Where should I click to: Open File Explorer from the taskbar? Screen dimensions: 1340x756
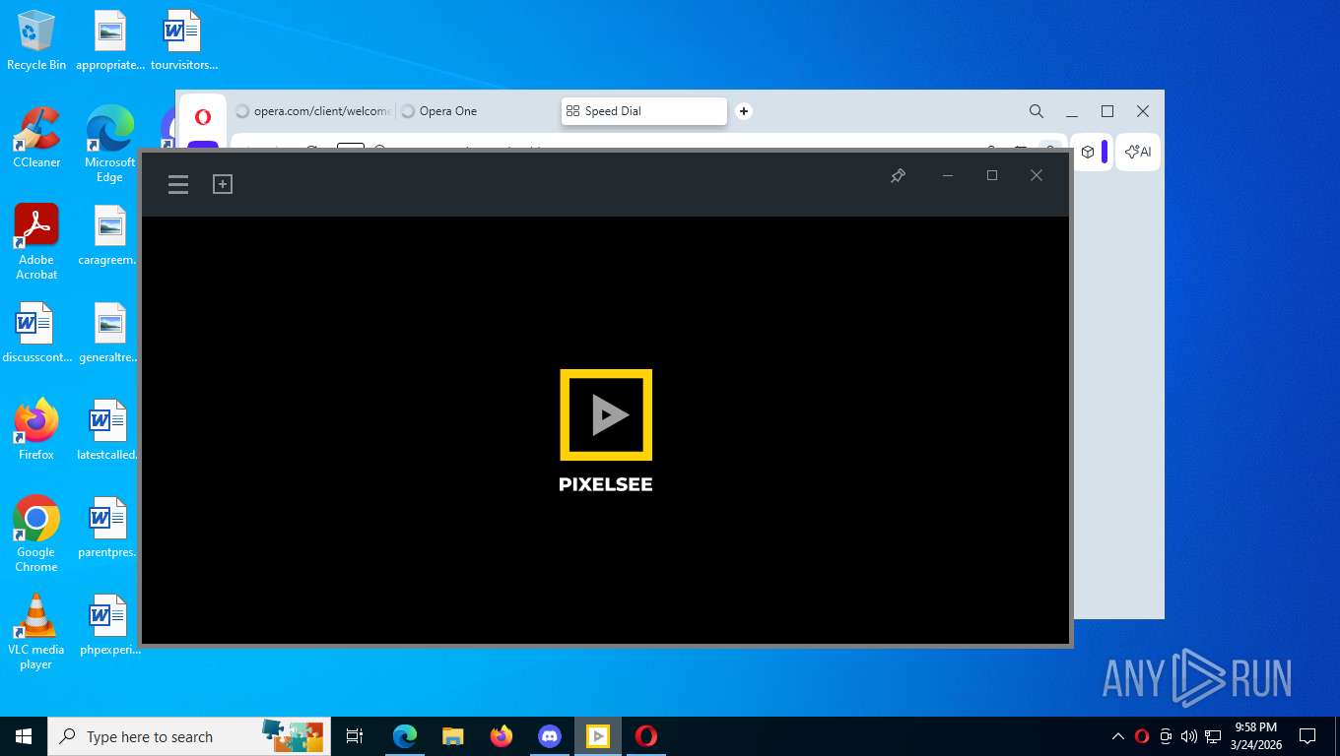coord(453,736)
